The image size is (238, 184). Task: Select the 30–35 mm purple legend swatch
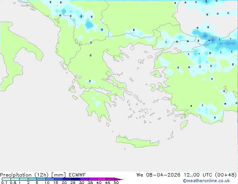(84, 179)
